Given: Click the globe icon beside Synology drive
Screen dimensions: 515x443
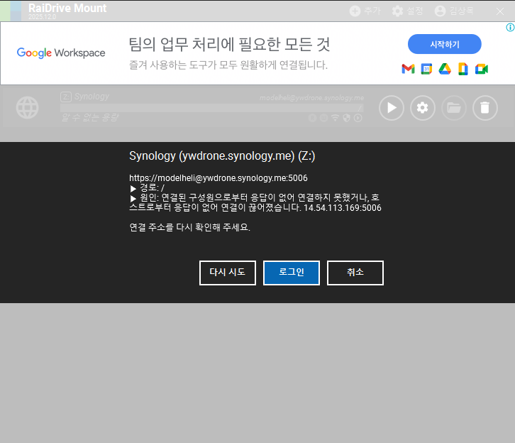Looking at the screenshot, I should click(x=28, y=108).
